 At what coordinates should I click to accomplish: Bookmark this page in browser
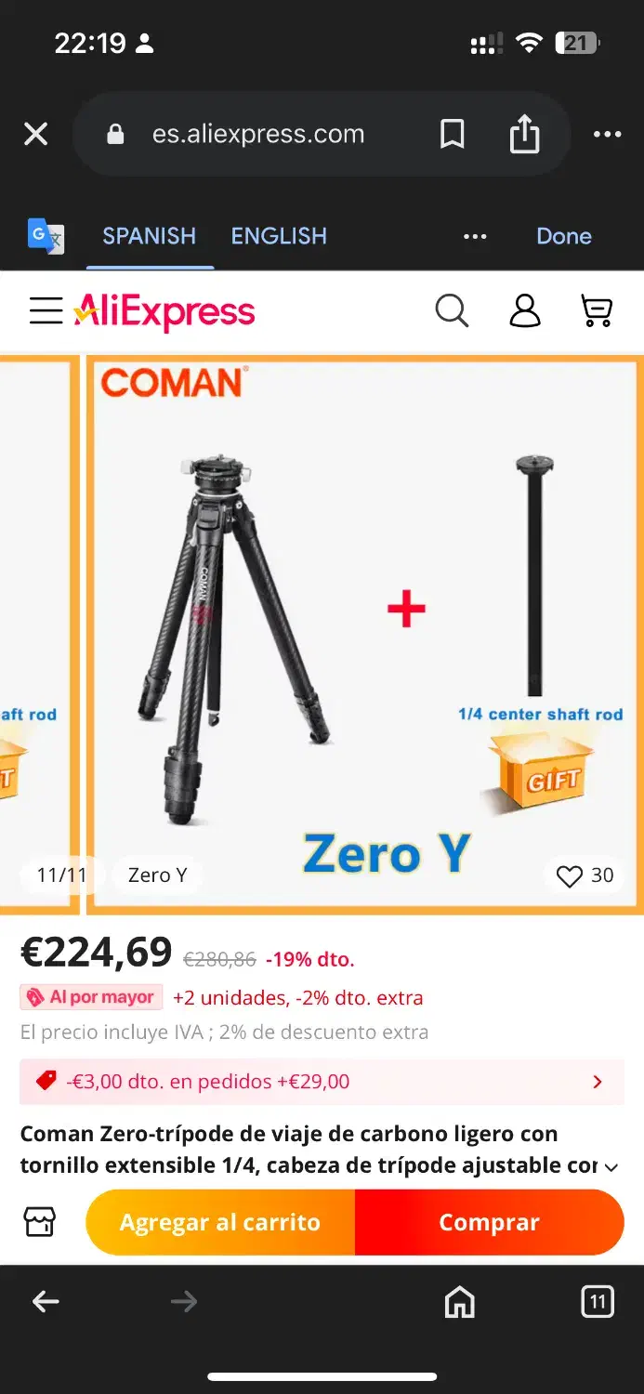click(452, 134)
